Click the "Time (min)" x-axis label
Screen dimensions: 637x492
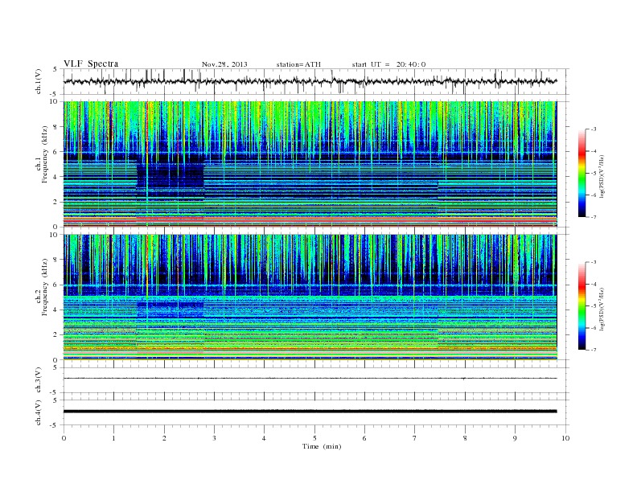point(322,446)
